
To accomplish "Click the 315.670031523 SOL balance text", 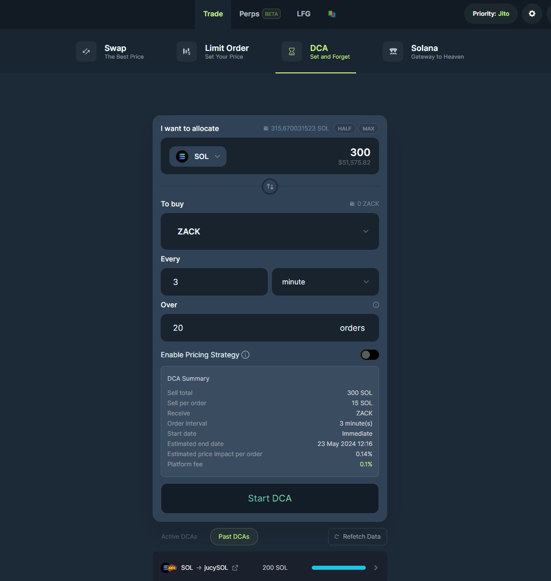I will pos(300,128).
